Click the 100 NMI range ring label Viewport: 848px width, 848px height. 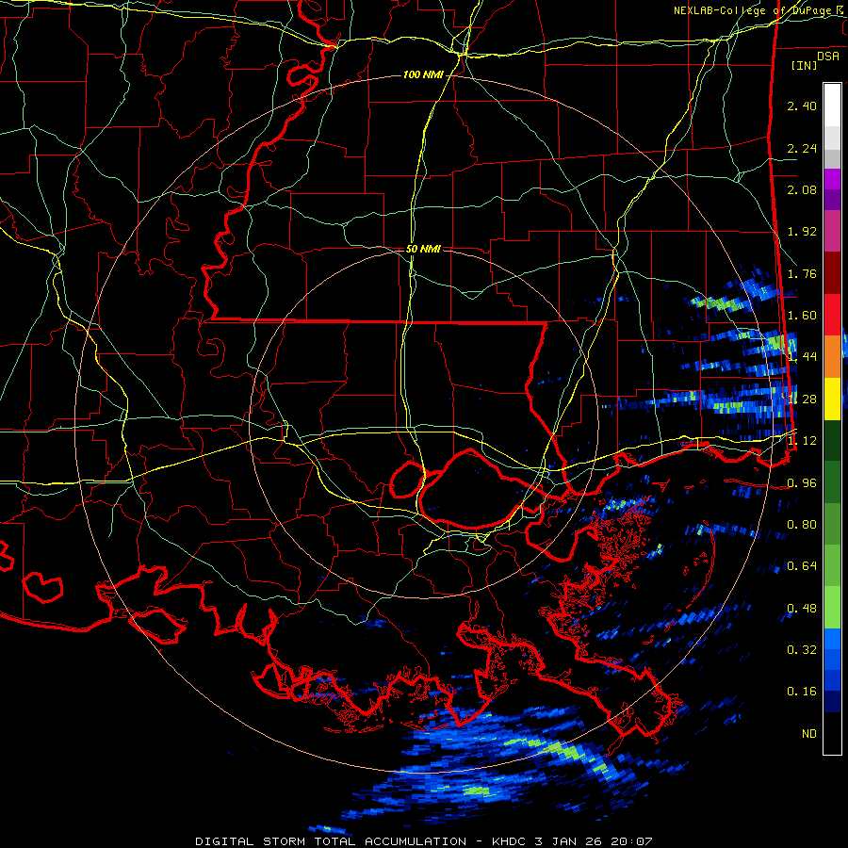(423, 74)
